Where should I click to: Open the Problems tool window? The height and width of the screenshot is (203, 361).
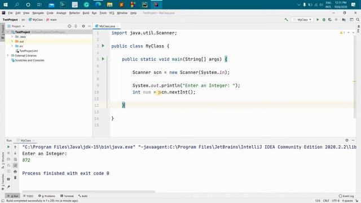tap(47, 196)
